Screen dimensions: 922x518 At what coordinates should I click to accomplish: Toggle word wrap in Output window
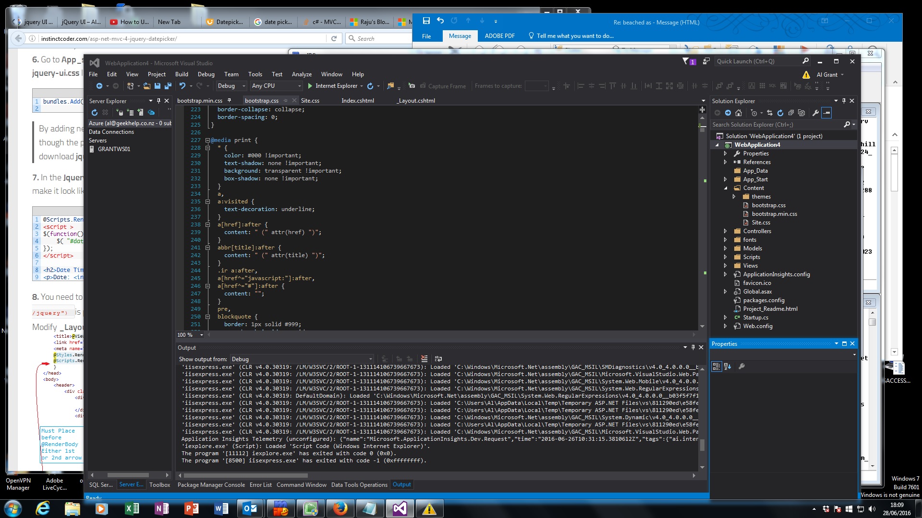pos(438,359)
